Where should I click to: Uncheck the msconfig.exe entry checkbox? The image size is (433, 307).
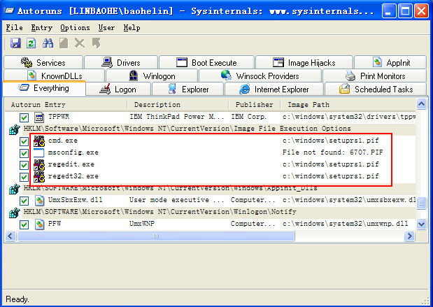coord(24,153)
